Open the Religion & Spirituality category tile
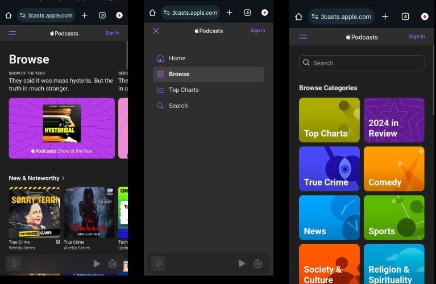Screen dimensions: 436x284 394,264
